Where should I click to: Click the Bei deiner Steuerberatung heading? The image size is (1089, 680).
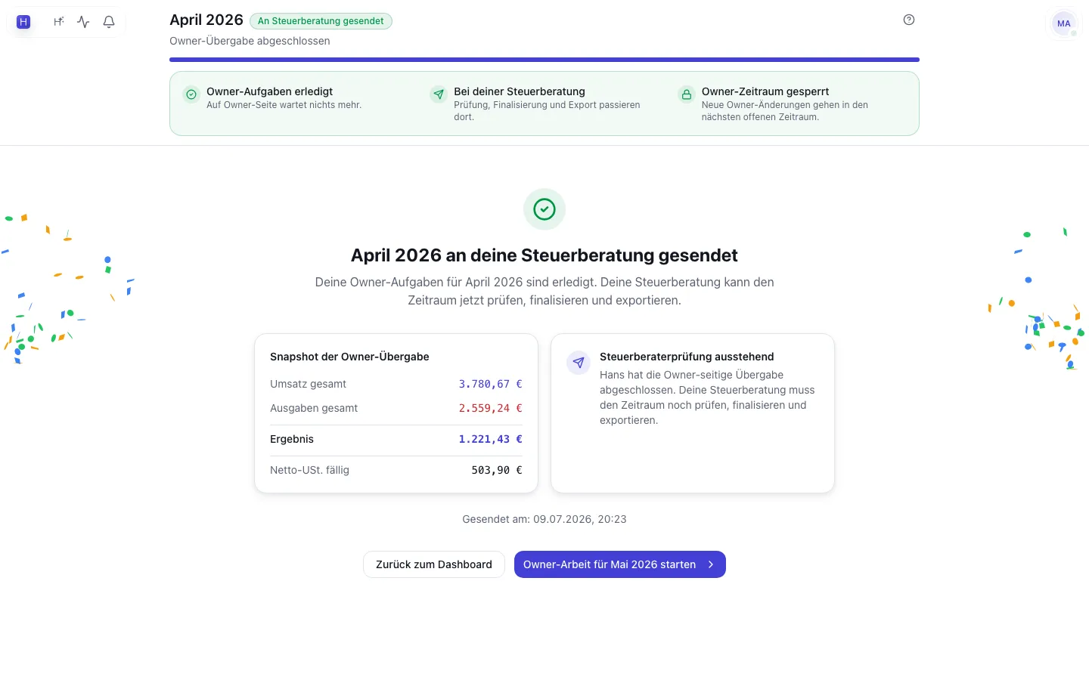pyautogui.click(x=520, y=91)
